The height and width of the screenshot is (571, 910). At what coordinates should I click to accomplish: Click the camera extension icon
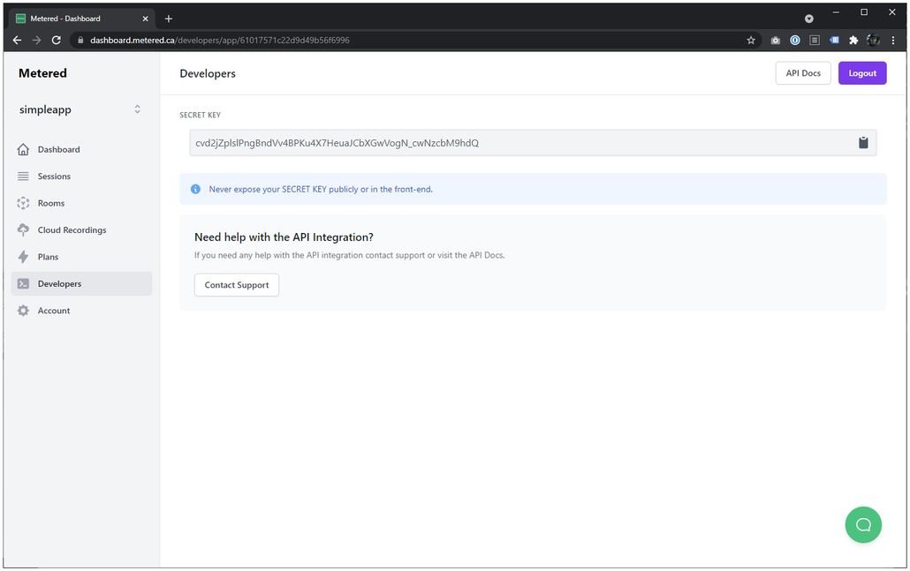(x=776, y=40)
